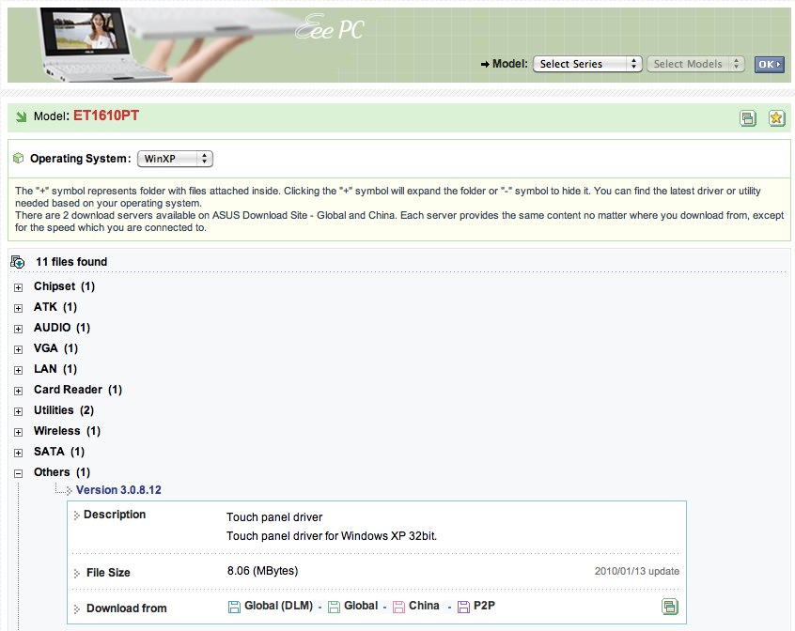Click the pink China download disk icon
Screen dimensions: 795x631
[x=399, y=607]
